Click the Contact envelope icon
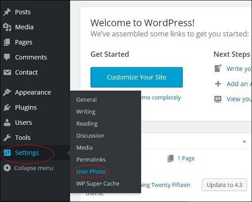The image size is (252, 202). [7, 73]
